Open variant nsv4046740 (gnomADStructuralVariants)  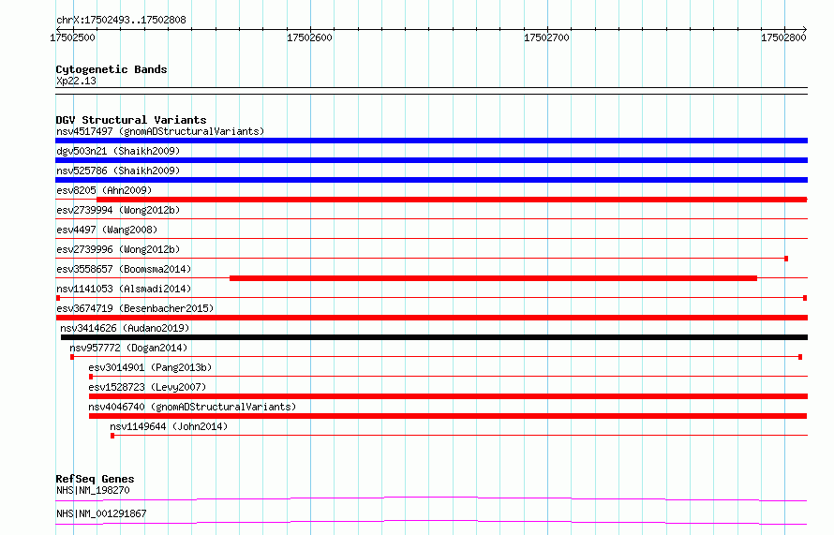[192, 407]
